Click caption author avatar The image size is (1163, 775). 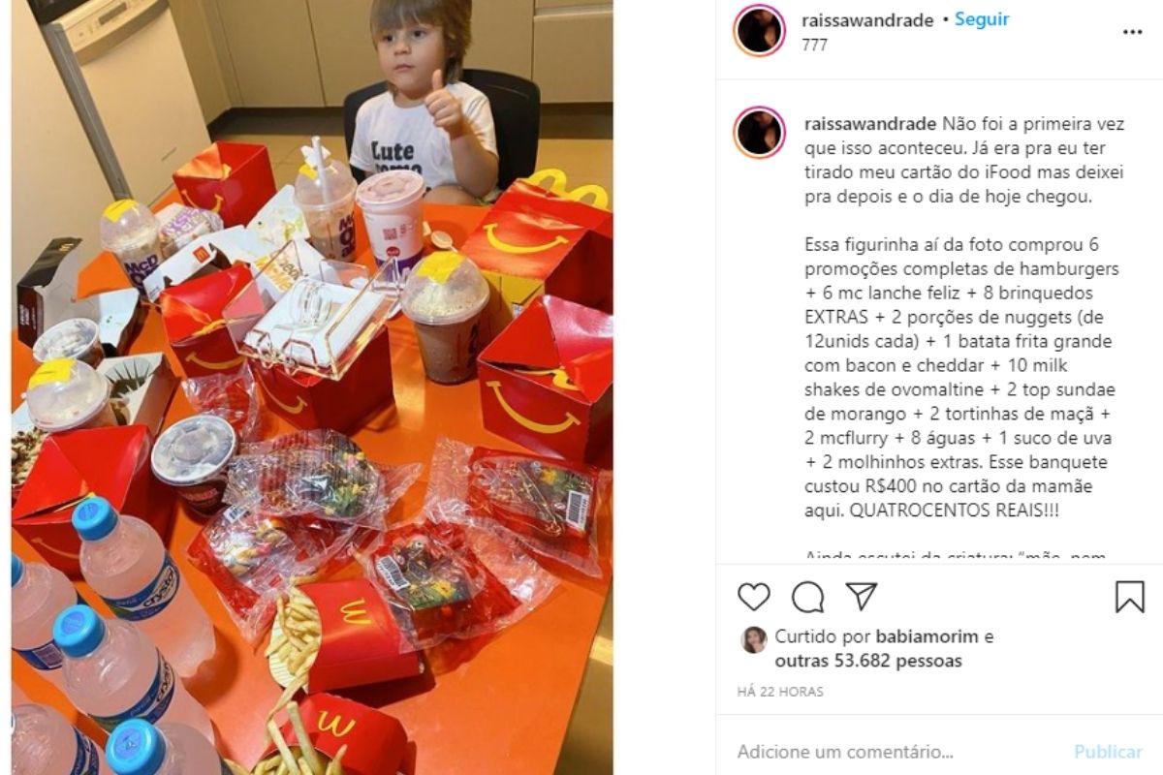coord(760,133)
